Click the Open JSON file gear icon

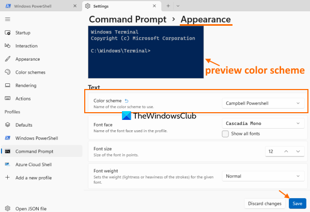(8, 208)
